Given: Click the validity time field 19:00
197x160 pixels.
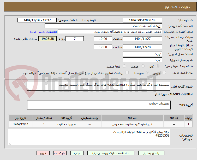Looking at the screenshot, I should pyautogui.click(x=103, y=47).
